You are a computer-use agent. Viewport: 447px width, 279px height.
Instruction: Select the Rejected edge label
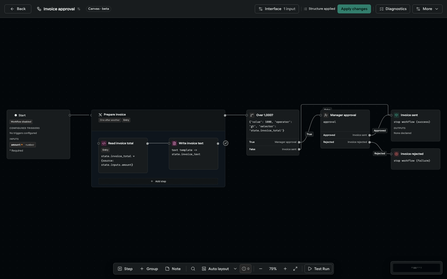[380, 153]
